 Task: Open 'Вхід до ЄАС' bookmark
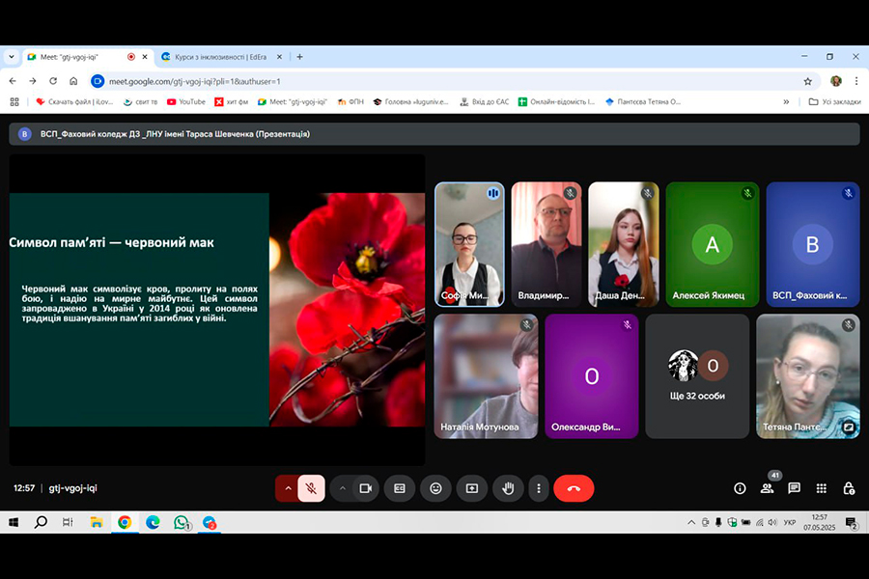[485, 102]
